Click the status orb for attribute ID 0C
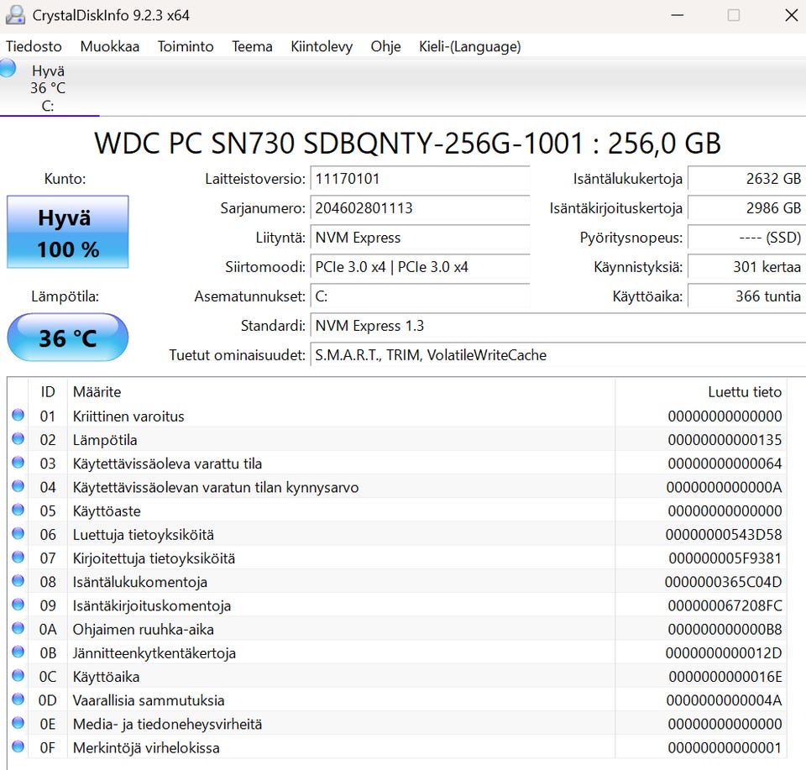Screen dimensions: 806x770 coord(18,675)
